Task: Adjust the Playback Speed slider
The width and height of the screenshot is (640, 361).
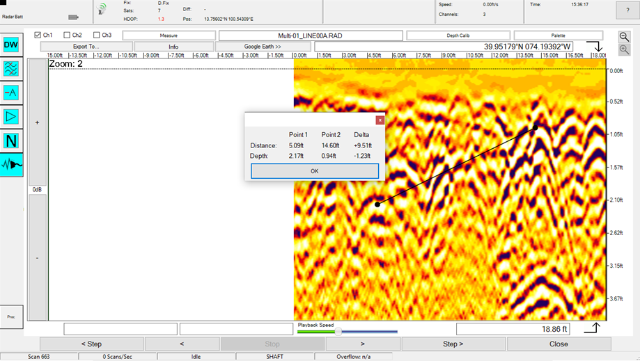Action: [338, 332]
